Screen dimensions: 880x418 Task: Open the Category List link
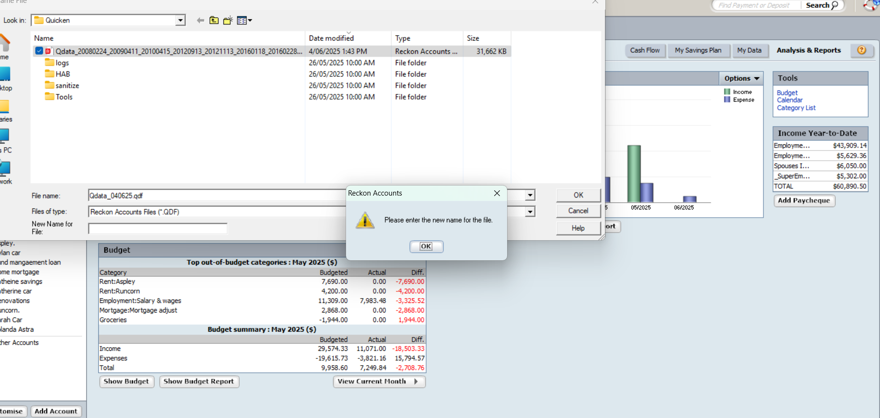click(796, 108)
